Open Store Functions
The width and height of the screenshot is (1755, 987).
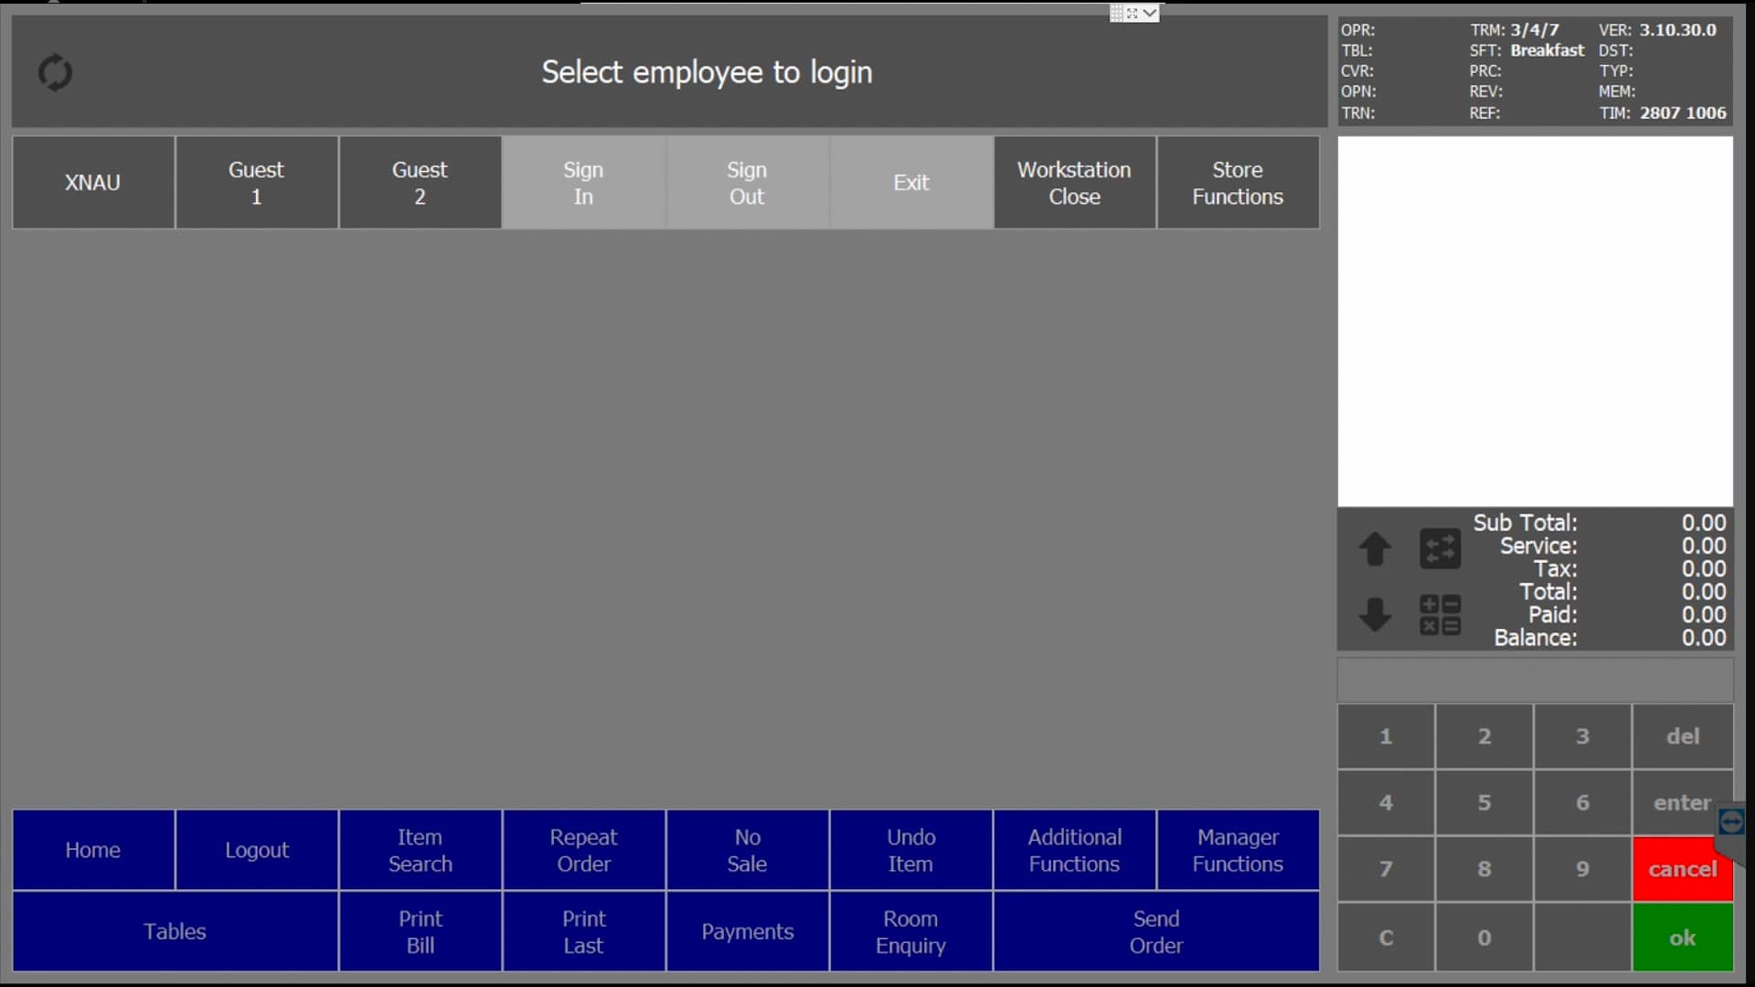coord(1238,182)
